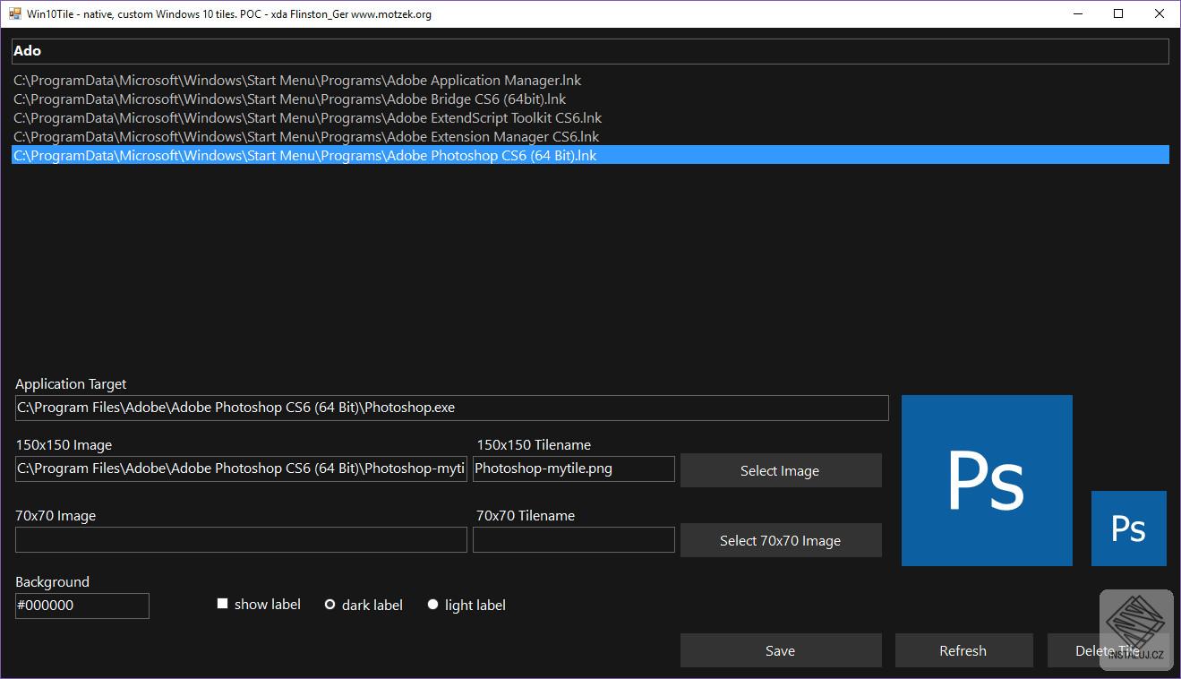The height and width of the screenshot is (679, 1181).
Task: Select the light label radio button
Action: 432,605
